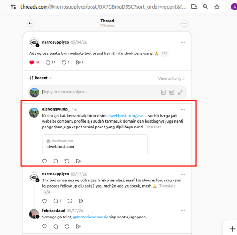Click the nerrosupplyco avatar on the main post

click(34, 42)
